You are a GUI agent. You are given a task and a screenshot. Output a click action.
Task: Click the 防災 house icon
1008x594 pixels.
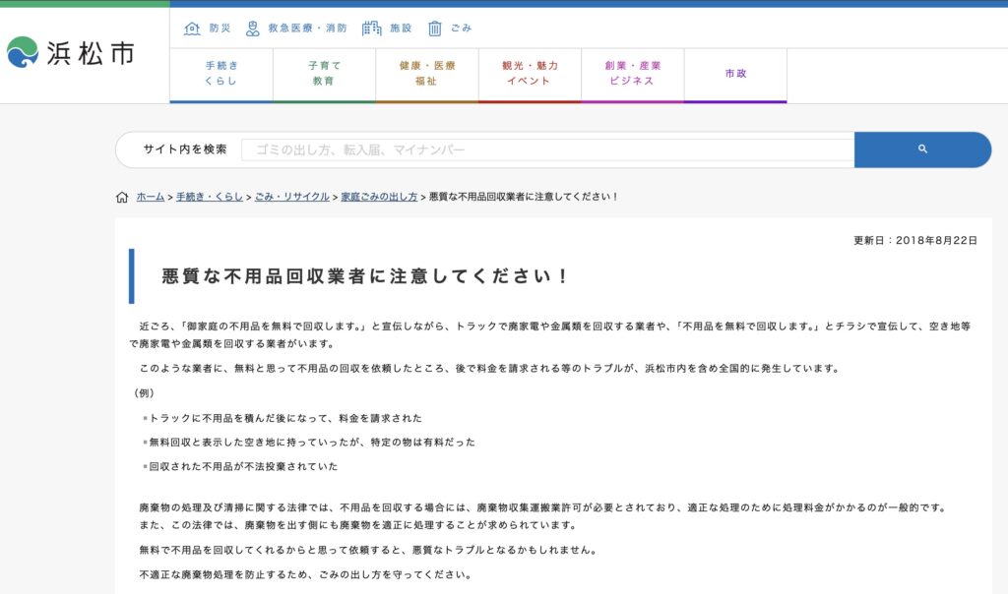click(x=192, y=29)
